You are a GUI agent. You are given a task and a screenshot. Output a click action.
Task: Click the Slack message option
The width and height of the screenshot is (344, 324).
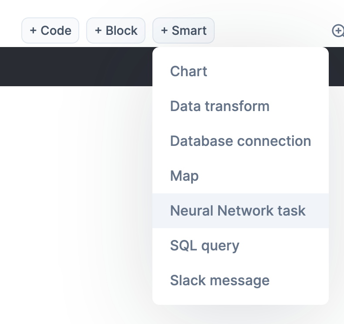[x=219, y=280]
